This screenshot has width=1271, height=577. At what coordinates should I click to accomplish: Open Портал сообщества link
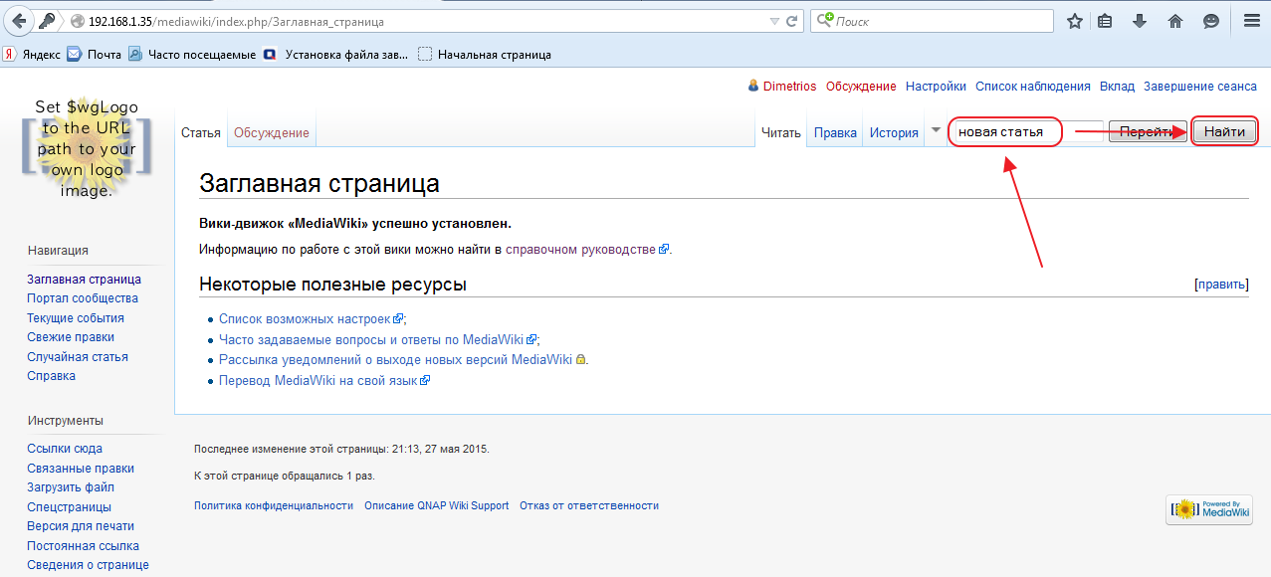(x=83, y=298)
